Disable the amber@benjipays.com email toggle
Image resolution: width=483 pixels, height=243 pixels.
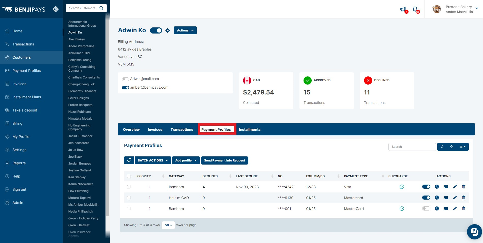126,88
